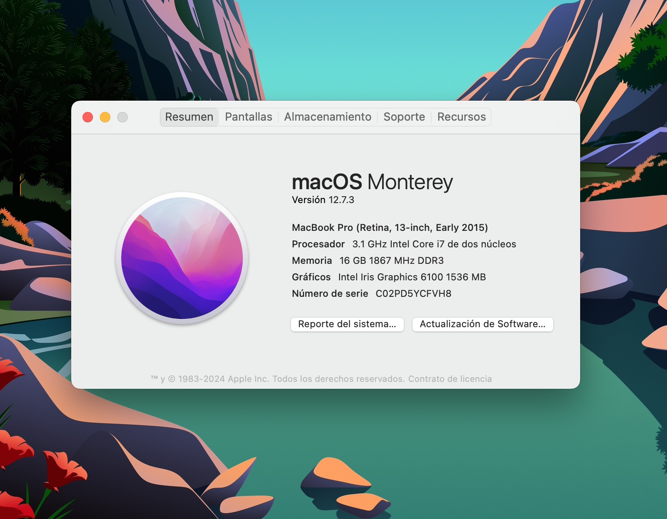
Task: Switch to the Resumen tab
Action: 189,117
